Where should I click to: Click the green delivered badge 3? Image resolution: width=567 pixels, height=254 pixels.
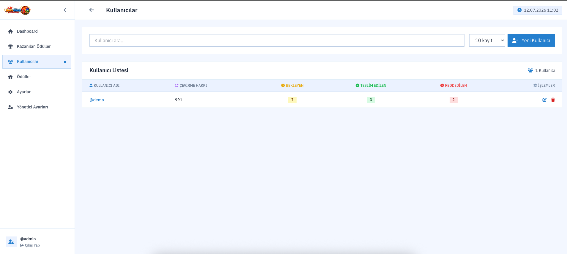(371, 100)
